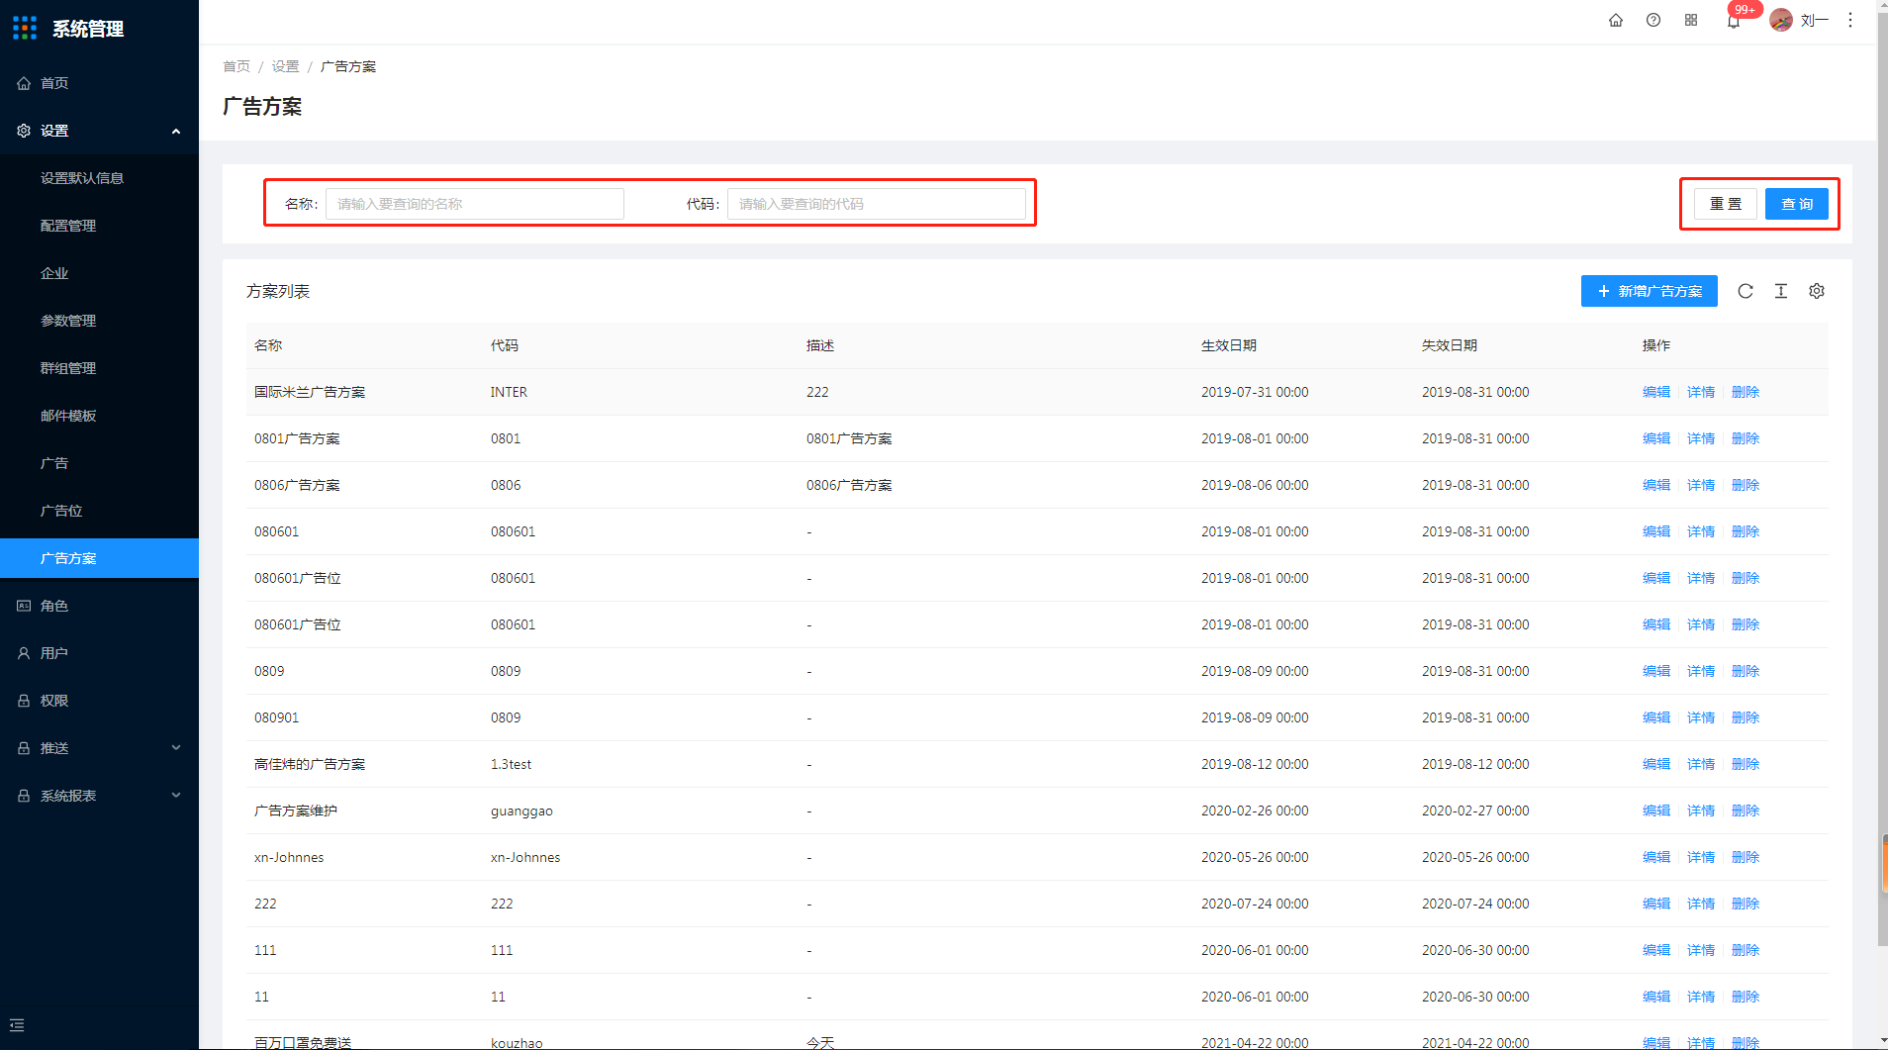1888x1050 pixels.
Task: Click the INTER code cell
Action: coord(509,392)
